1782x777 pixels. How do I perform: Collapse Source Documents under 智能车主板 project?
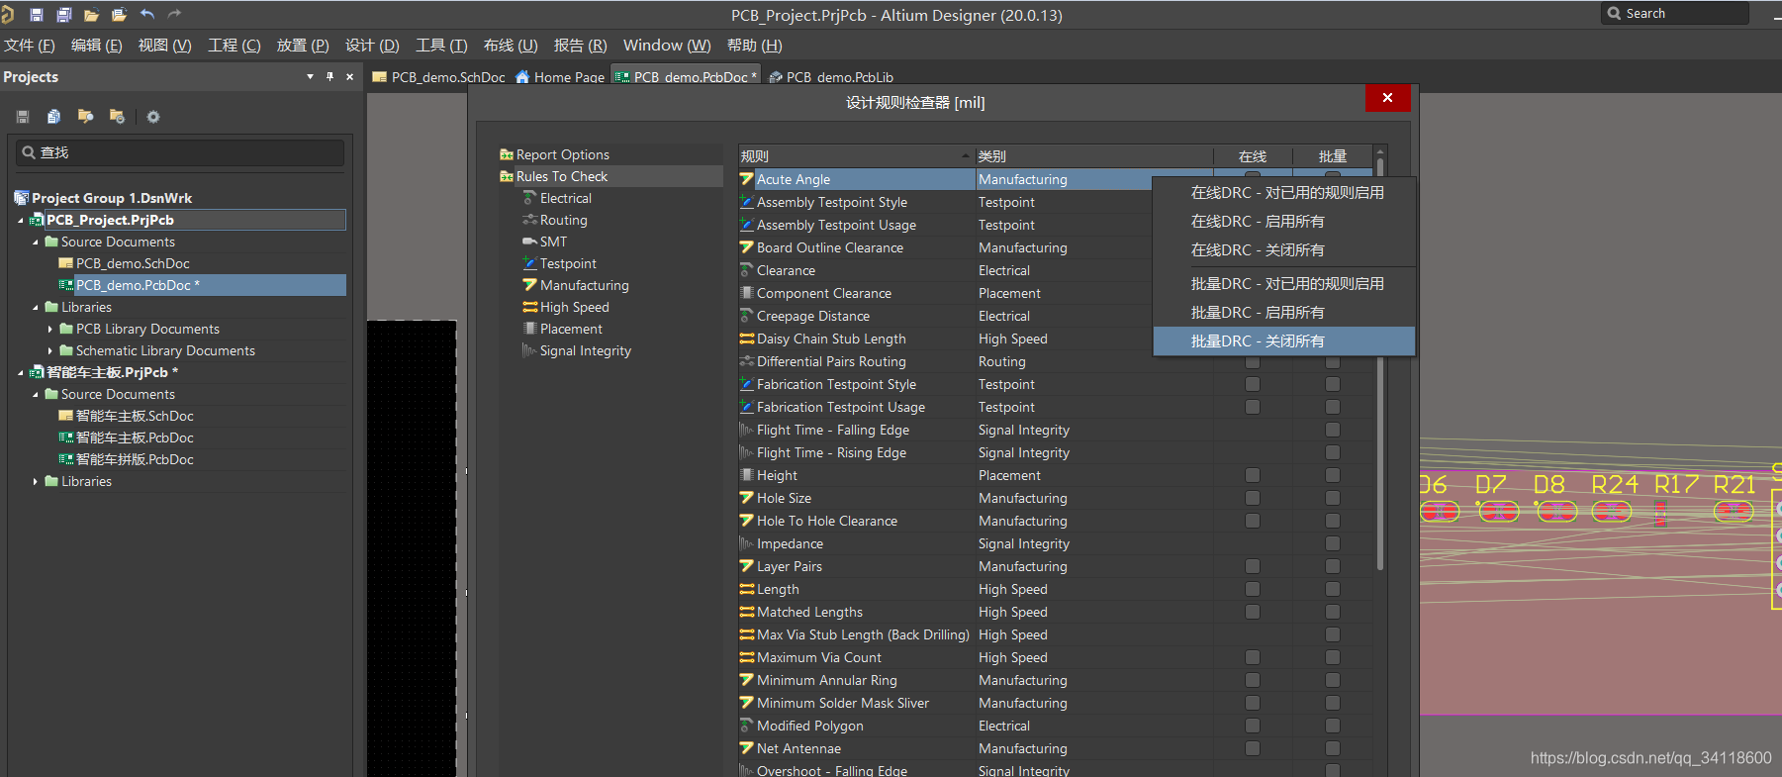(36, 395)
